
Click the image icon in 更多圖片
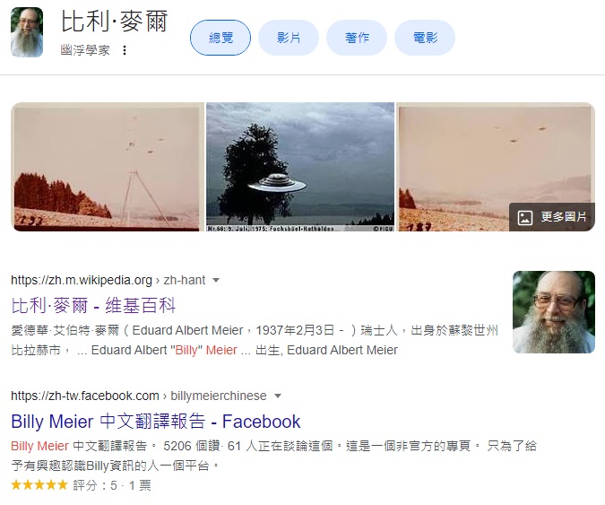524,217
